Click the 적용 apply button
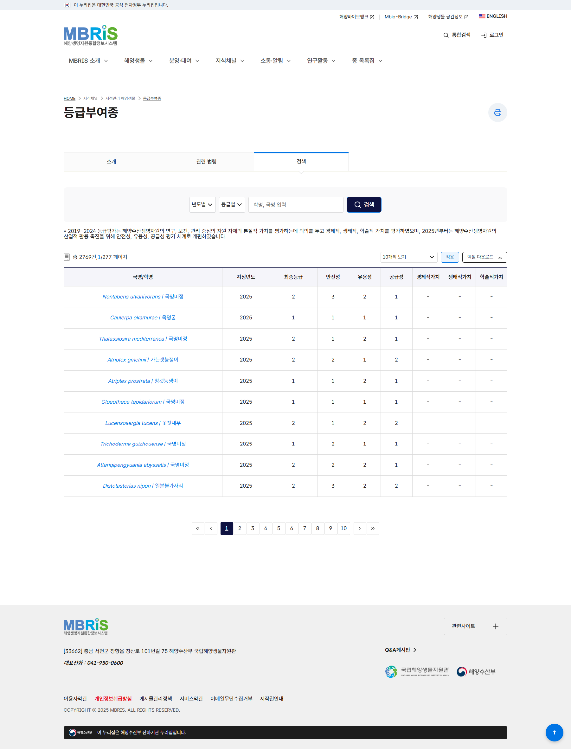This screenshot has width=571, height=750. [450, 257]
